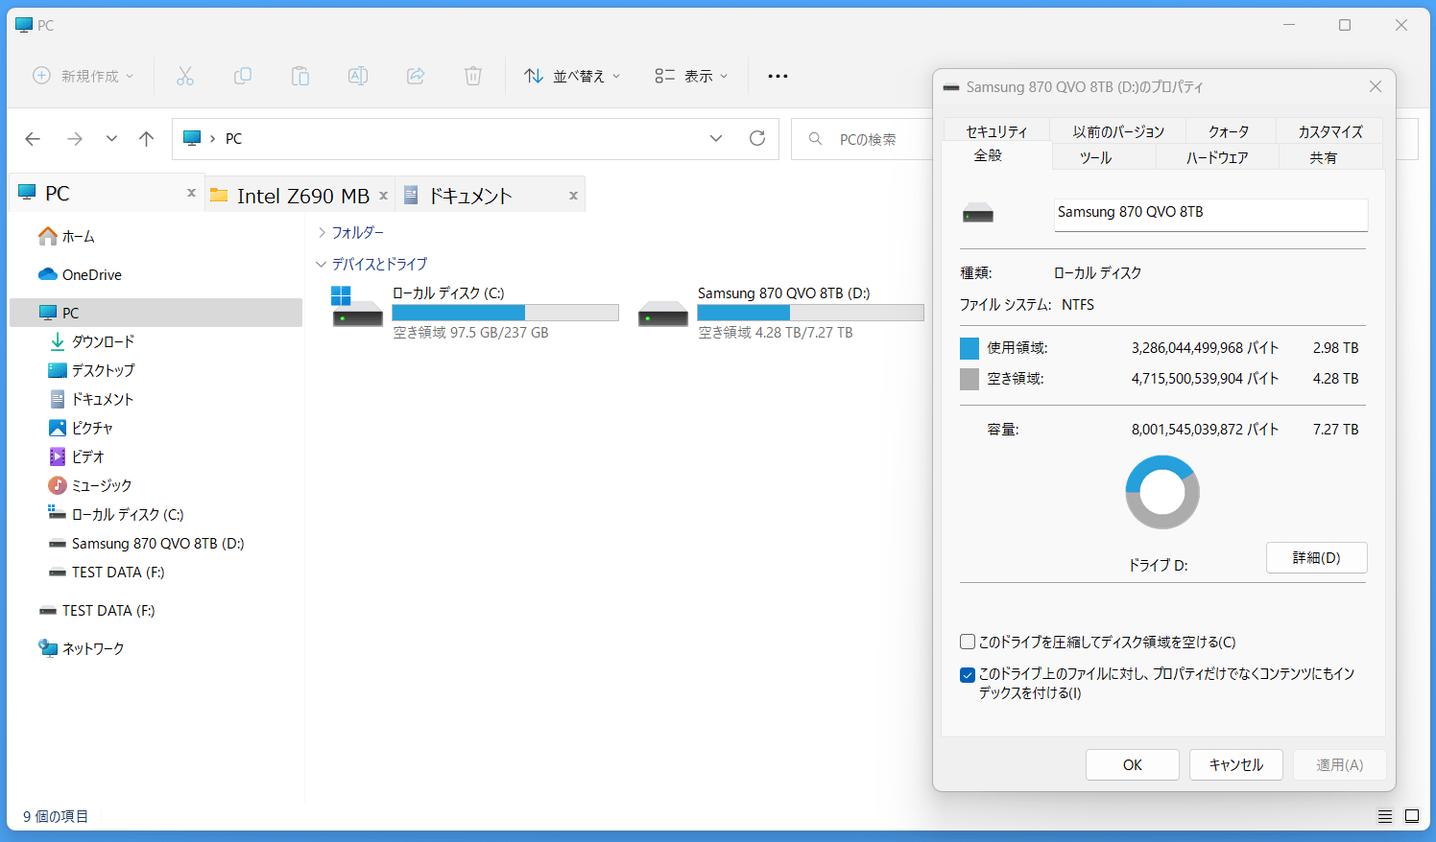Image resolution: width=1436 pixels, height=842 pixels.
Task: Click the gray 空き領域 color swatch
Action: pyautogui.click(x=969, y=379)
